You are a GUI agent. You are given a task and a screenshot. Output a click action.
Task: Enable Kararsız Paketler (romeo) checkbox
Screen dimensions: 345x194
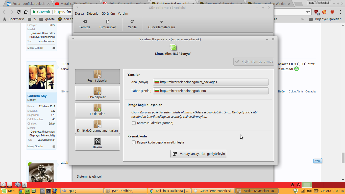click(x=134, y=123)
